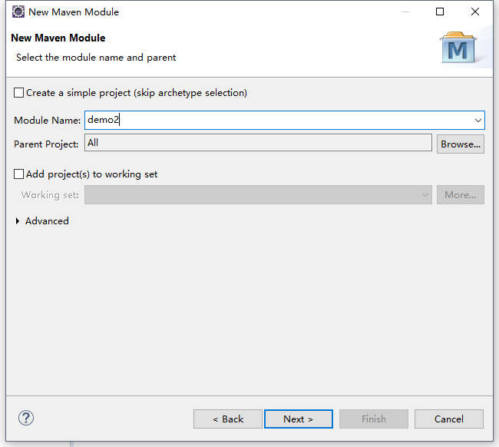Cancel the New Maven Module dialog
The image size is (499, 447).
point(449,419)
